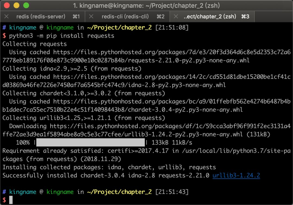Click '~/Project/chapter_2' path in the bottom prompt
Screen dimensions: 293x205
(119, 192)
